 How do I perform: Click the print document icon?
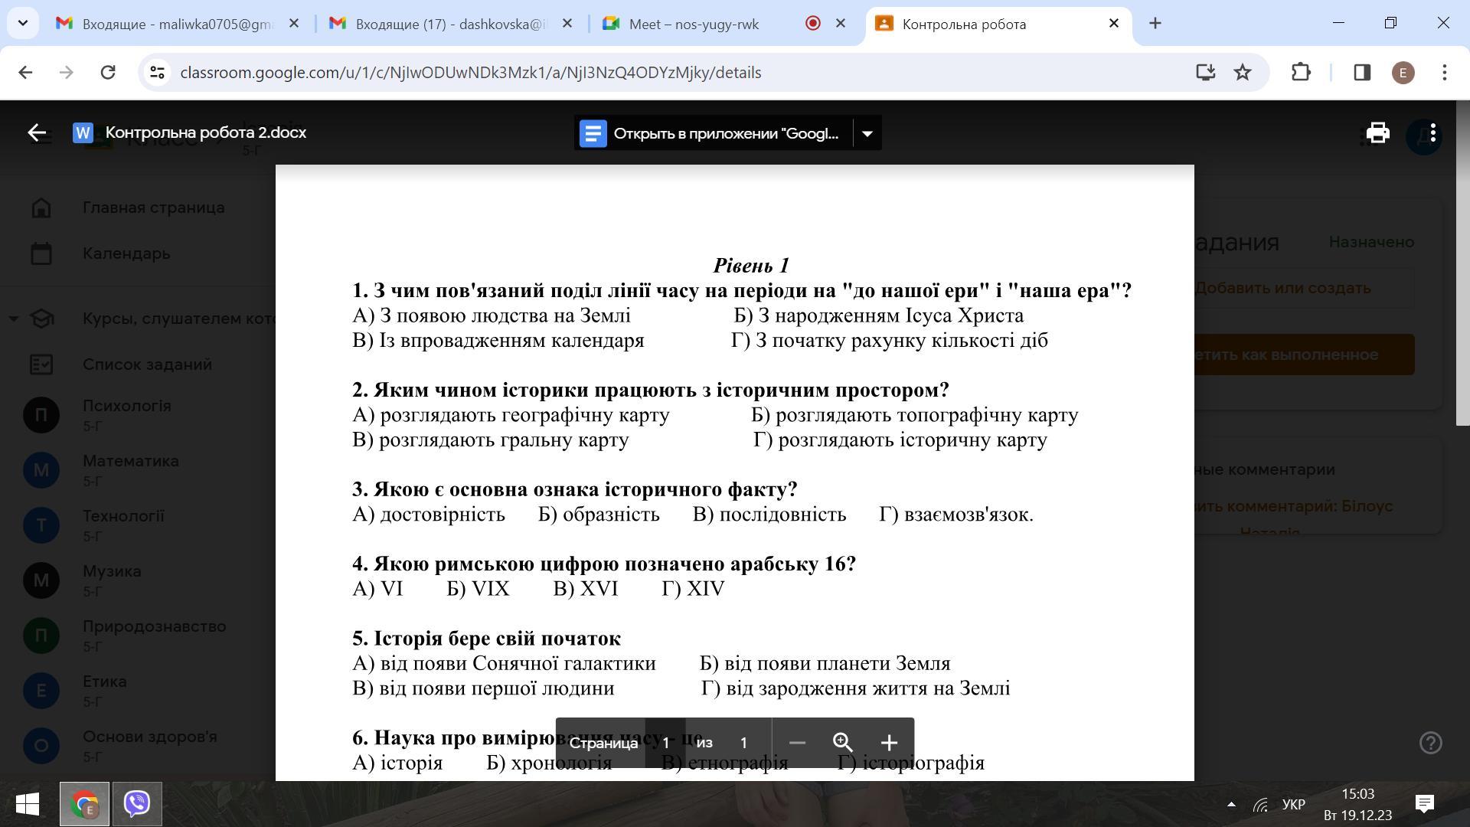point(1377,132)
